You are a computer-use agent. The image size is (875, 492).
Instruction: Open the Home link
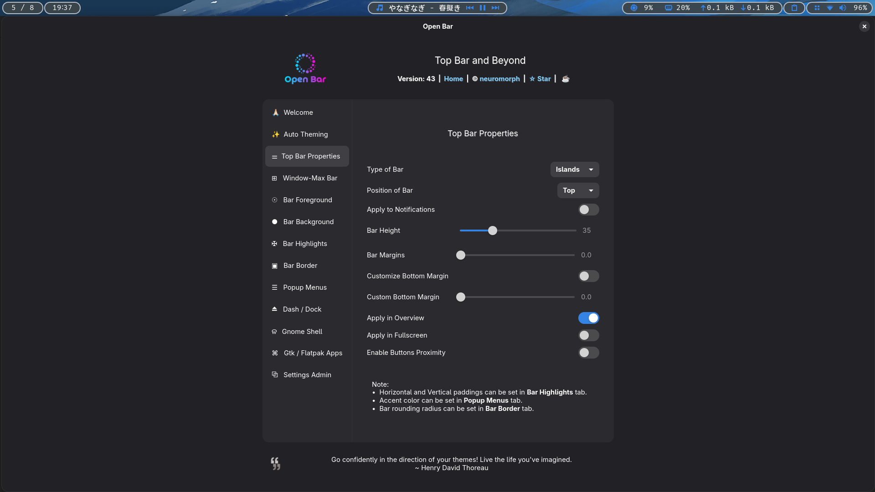coord(453,79)
